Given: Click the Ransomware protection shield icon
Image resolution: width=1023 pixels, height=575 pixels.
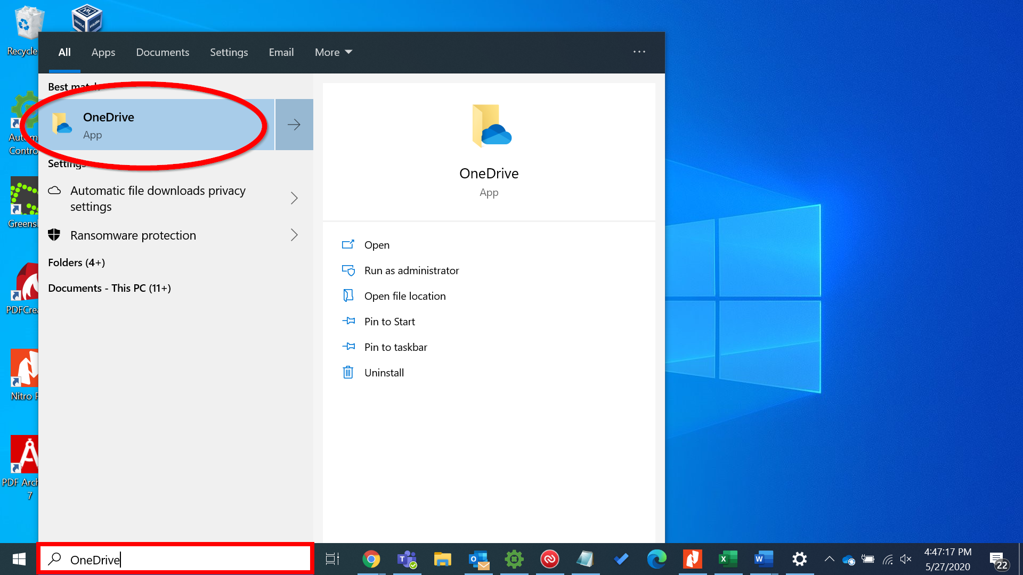Looking at the screenshot, I should click(x=54, y=235).
